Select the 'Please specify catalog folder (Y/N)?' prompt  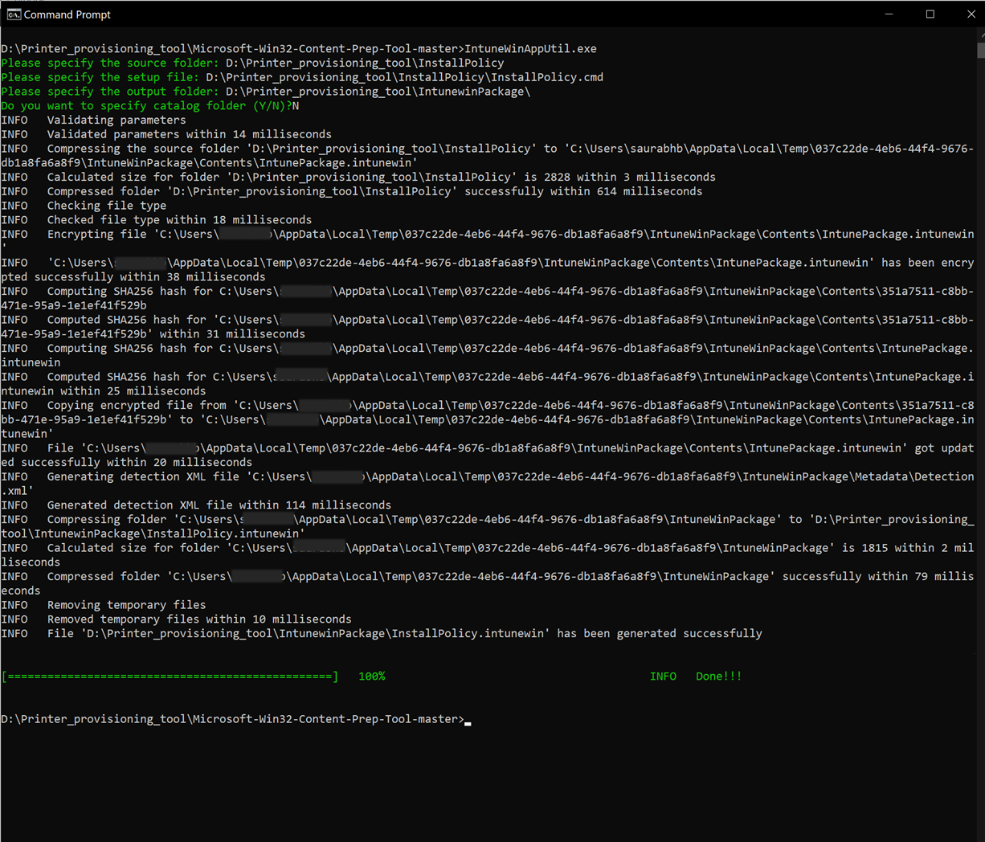tap(145, 105)
